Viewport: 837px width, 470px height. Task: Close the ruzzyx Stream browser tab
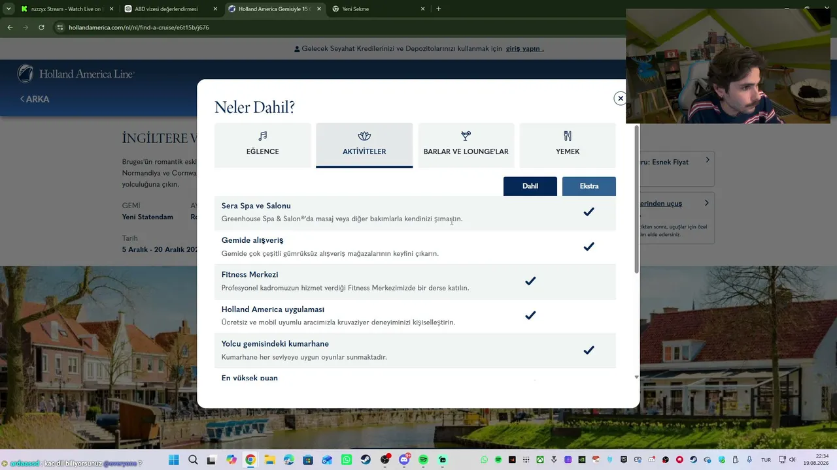pos(111,9)
